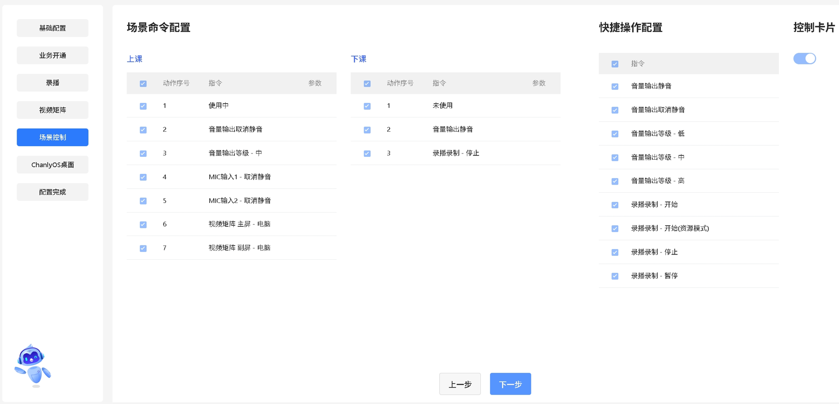The image size is (839, 404).
Task: Toggle the 控制卡片 switch
Action: pos(804,59)
